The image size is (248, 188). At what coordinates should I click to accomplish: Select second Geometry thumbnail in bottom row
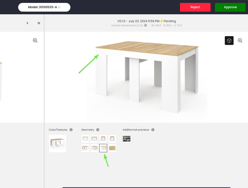click(94, 148)
